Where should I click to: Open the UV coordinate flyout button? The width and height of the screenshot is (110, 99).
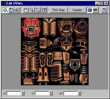95,10
